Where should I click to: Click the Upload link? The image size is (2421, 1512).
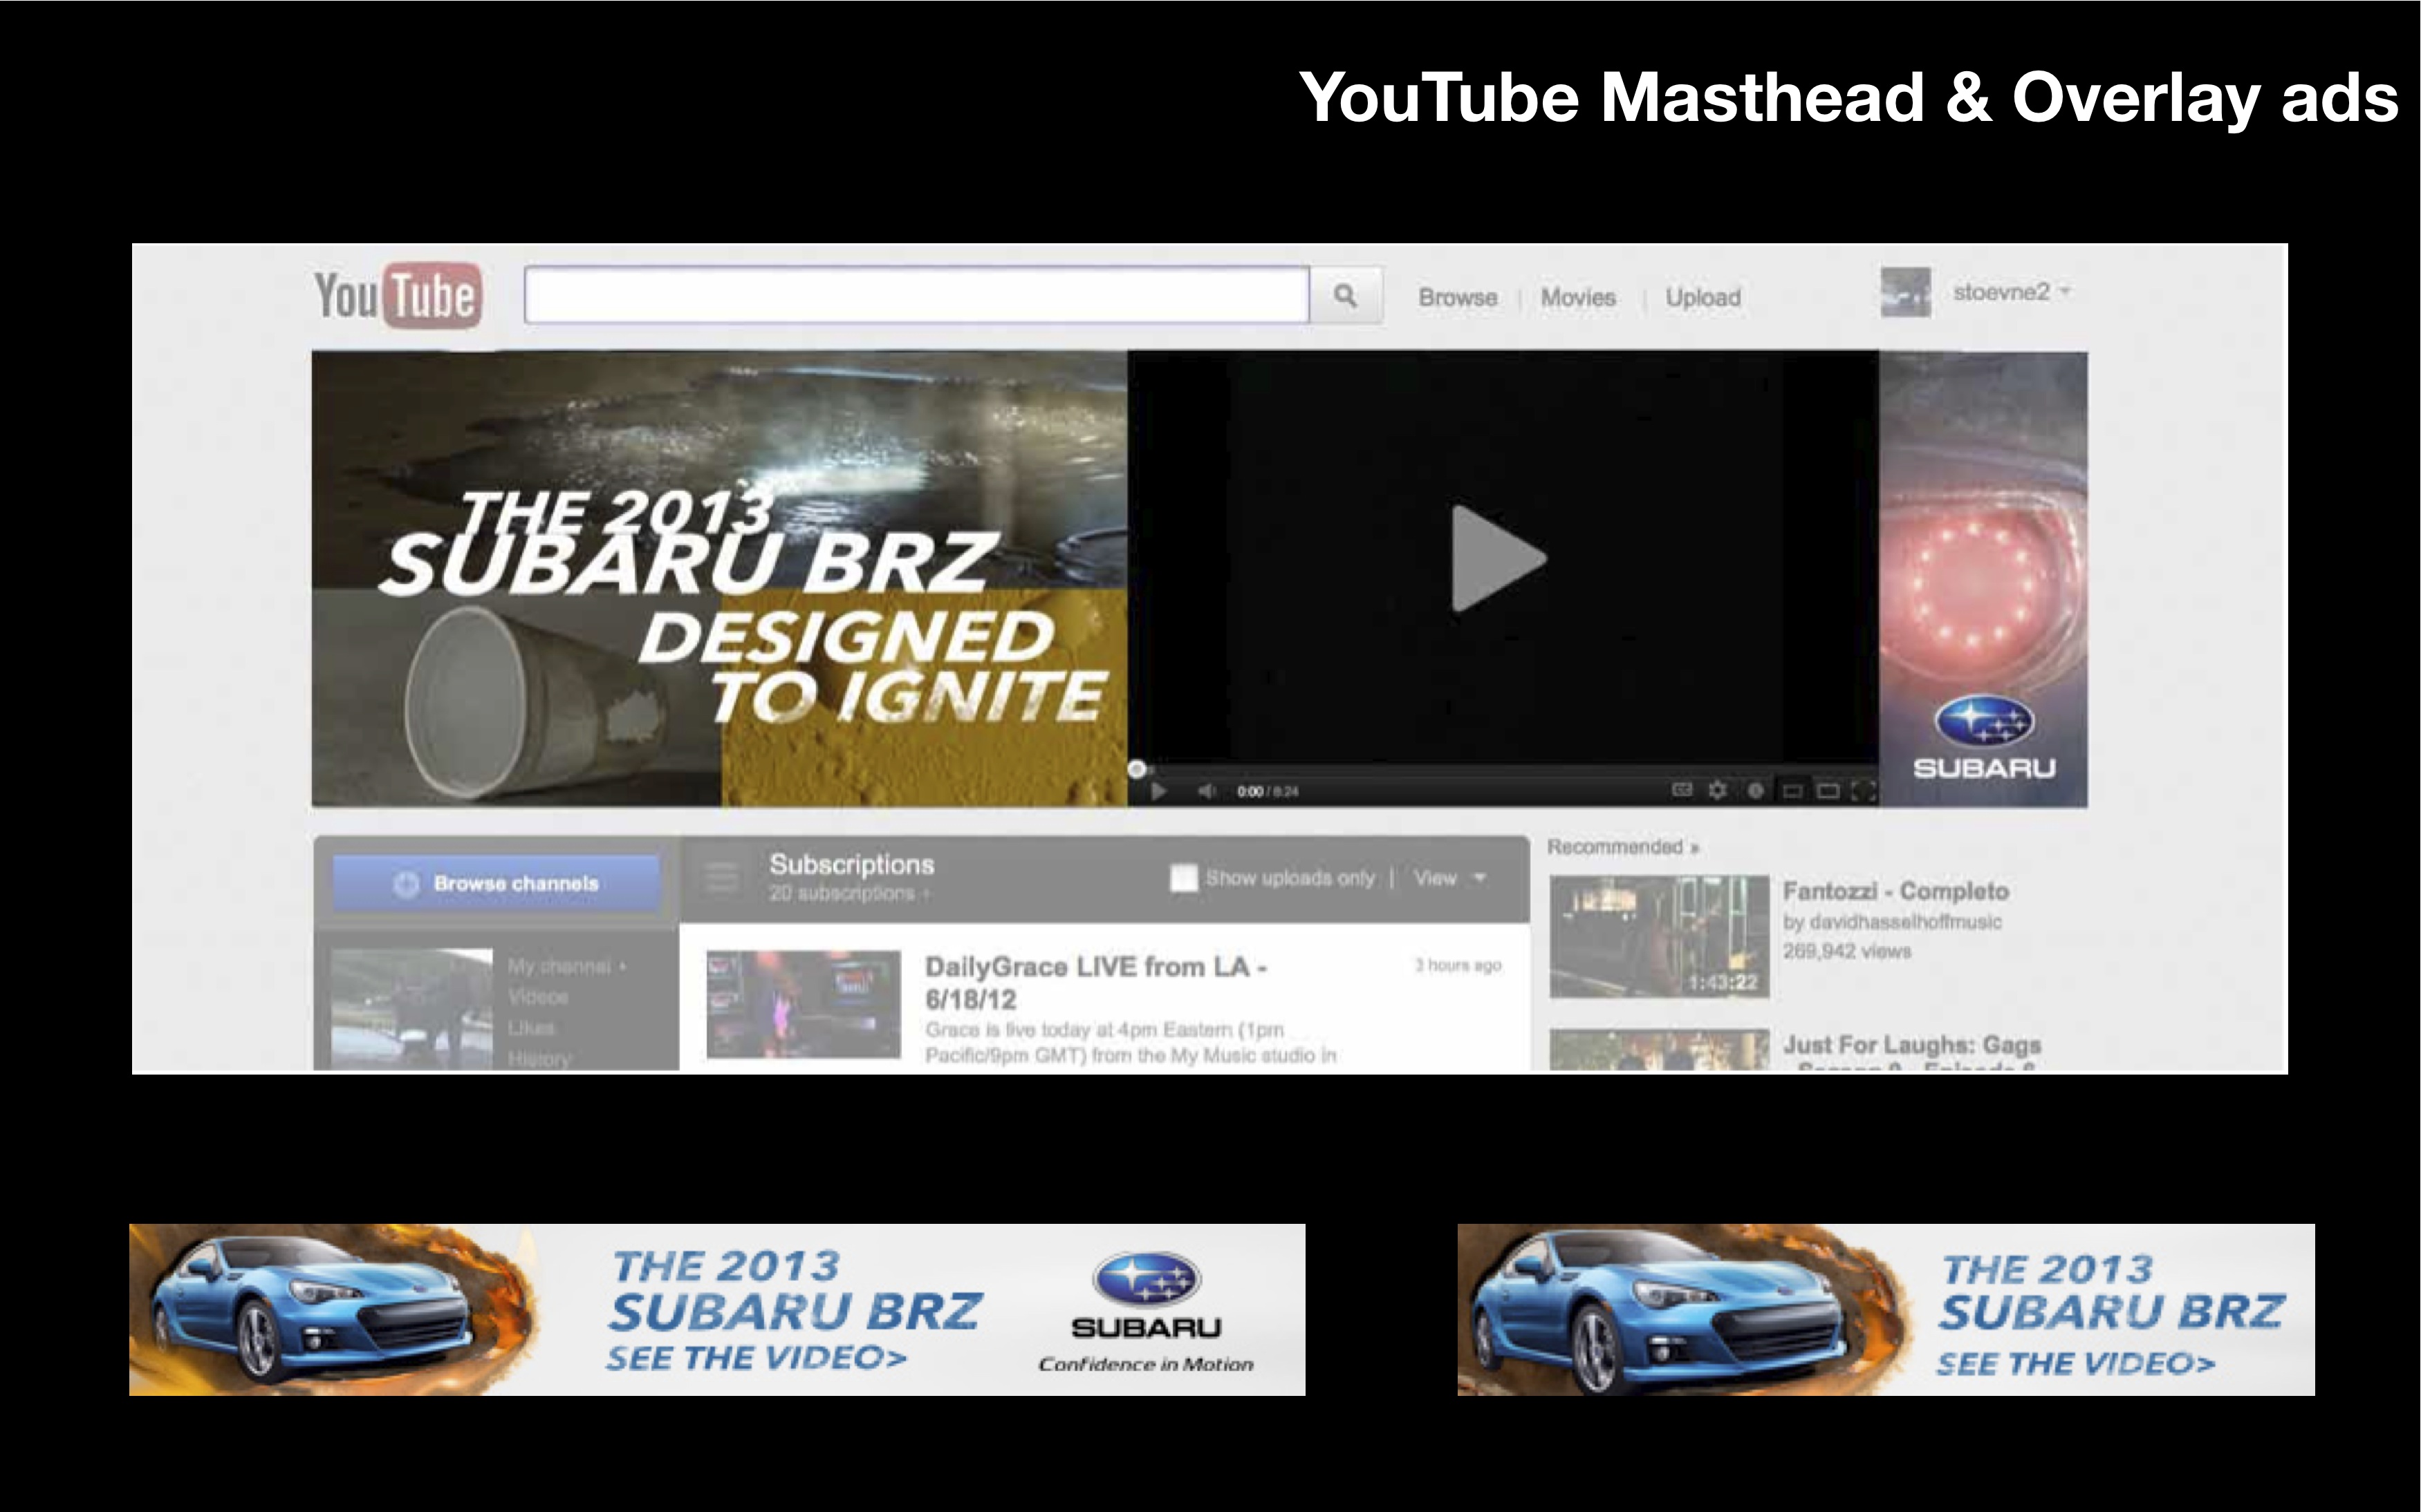coord(1703,297)
